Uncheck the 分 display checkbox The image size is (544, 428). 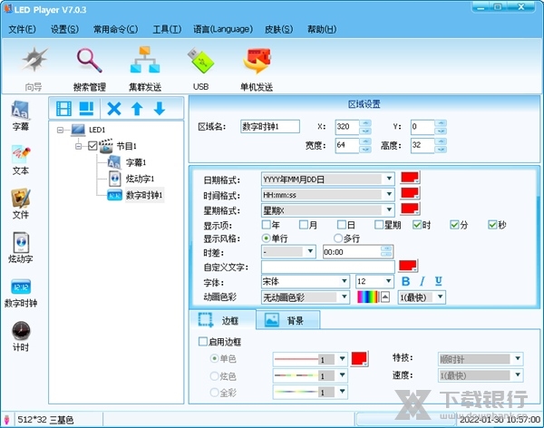click(454, 225)
